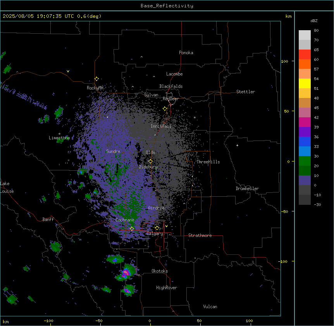Choose the bright green 20-30 dBZ swatch
The image size is (334, 326).
305,161
